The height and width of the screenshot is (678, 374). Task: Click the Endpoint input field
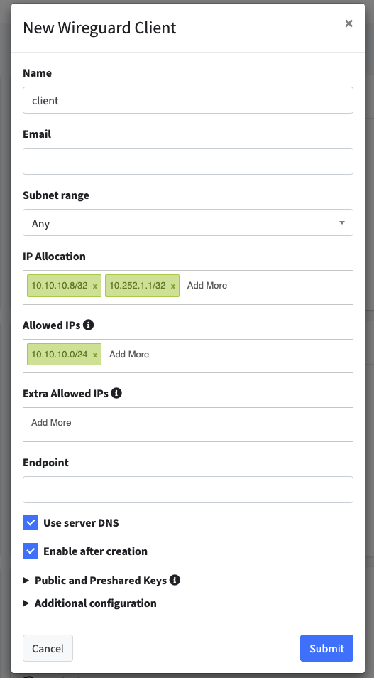(x=188, y=490)
